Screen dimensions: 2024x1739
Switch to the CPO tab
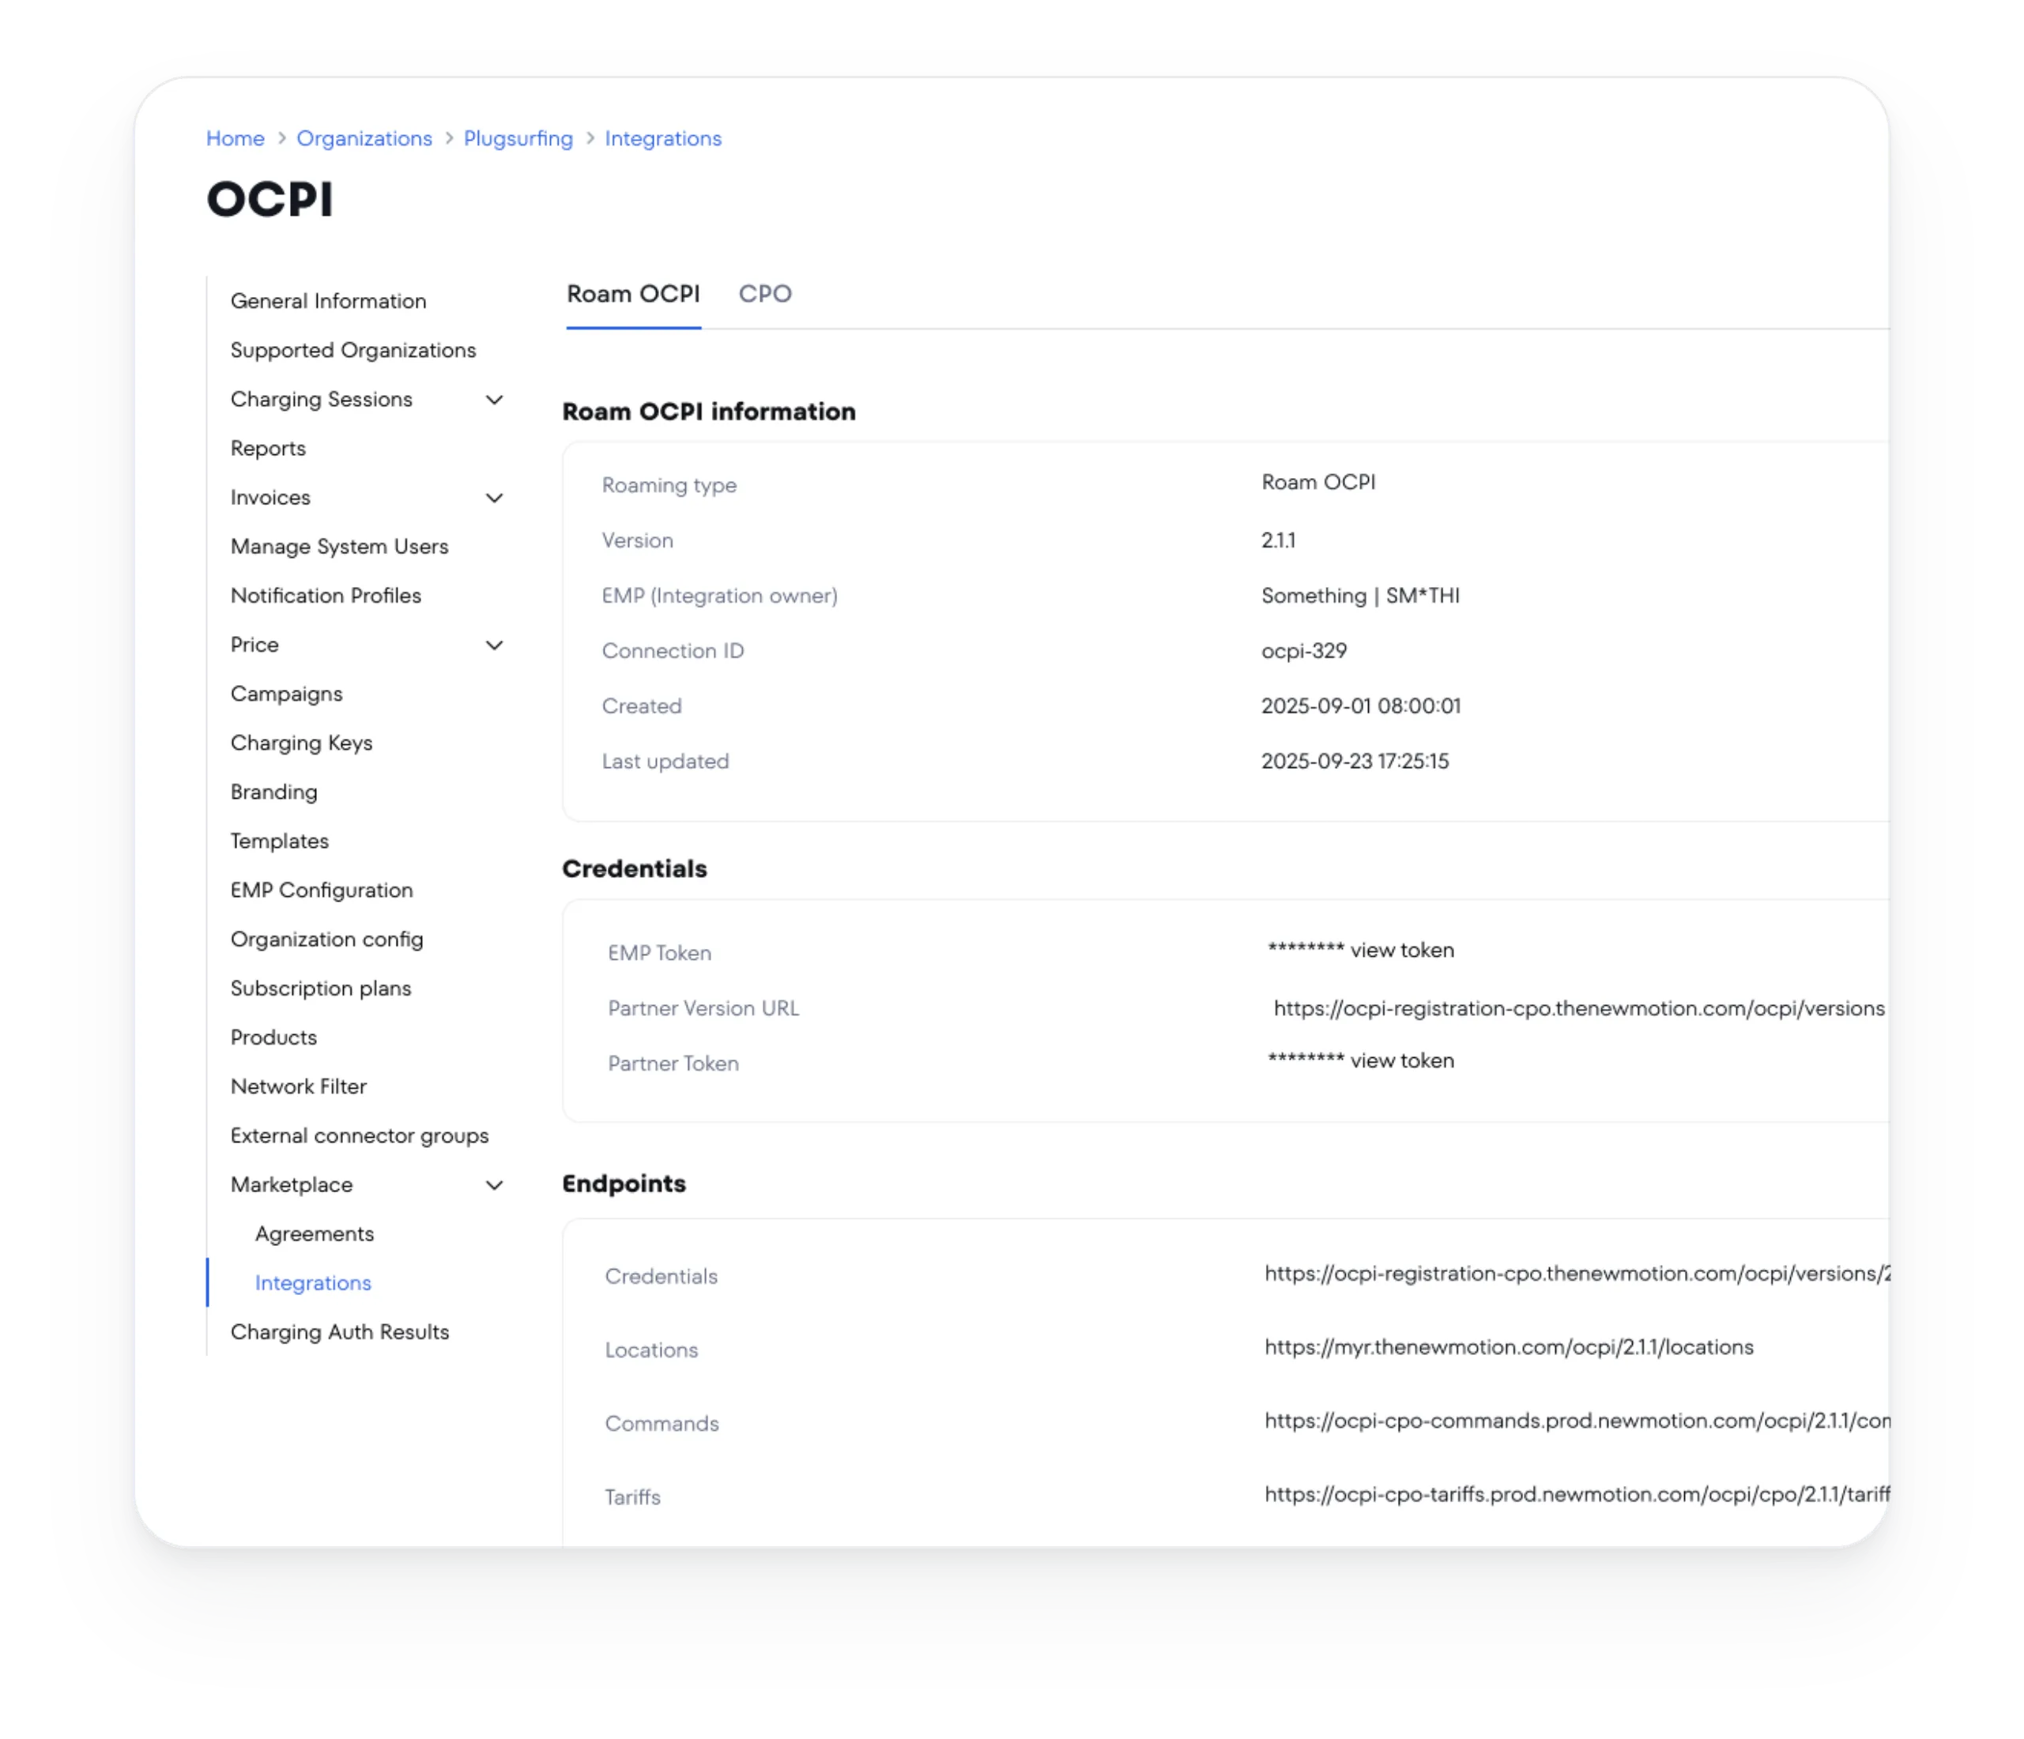(765, 294)
